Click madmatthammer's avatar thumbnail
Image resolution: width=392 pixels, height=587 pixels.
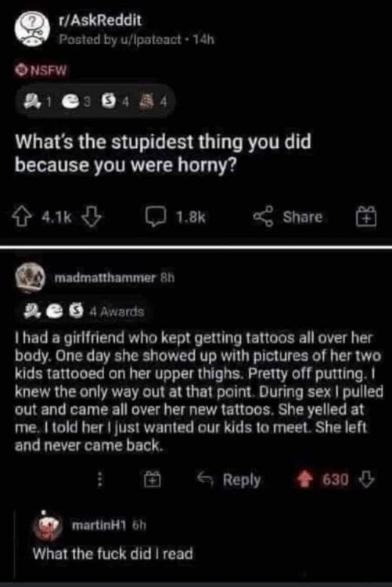point(30,278)
